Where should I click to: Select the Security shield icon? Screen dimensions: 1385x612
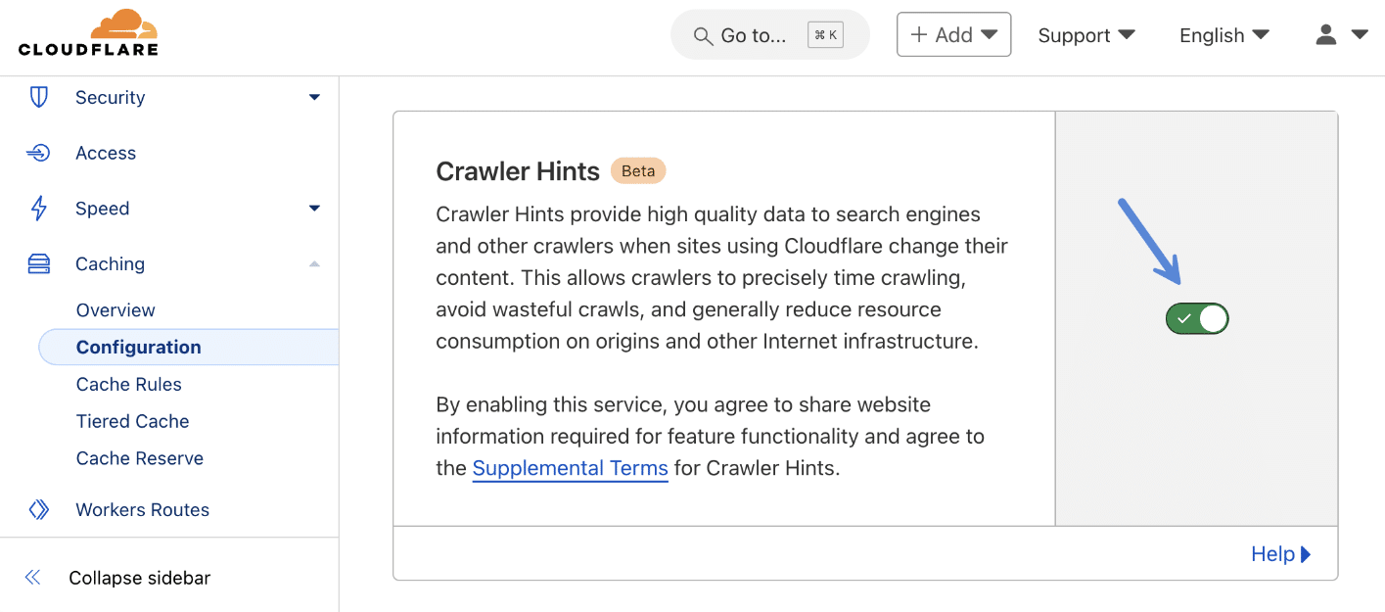tap(38, 97)
